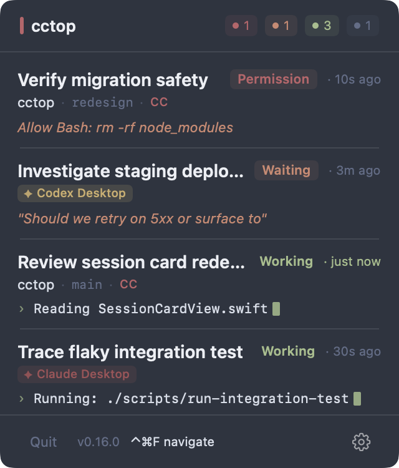The width and height of the screenshot is (399, 468).
Task: Select the Trace flaky integration test session
Action: (x=199, y=373)
